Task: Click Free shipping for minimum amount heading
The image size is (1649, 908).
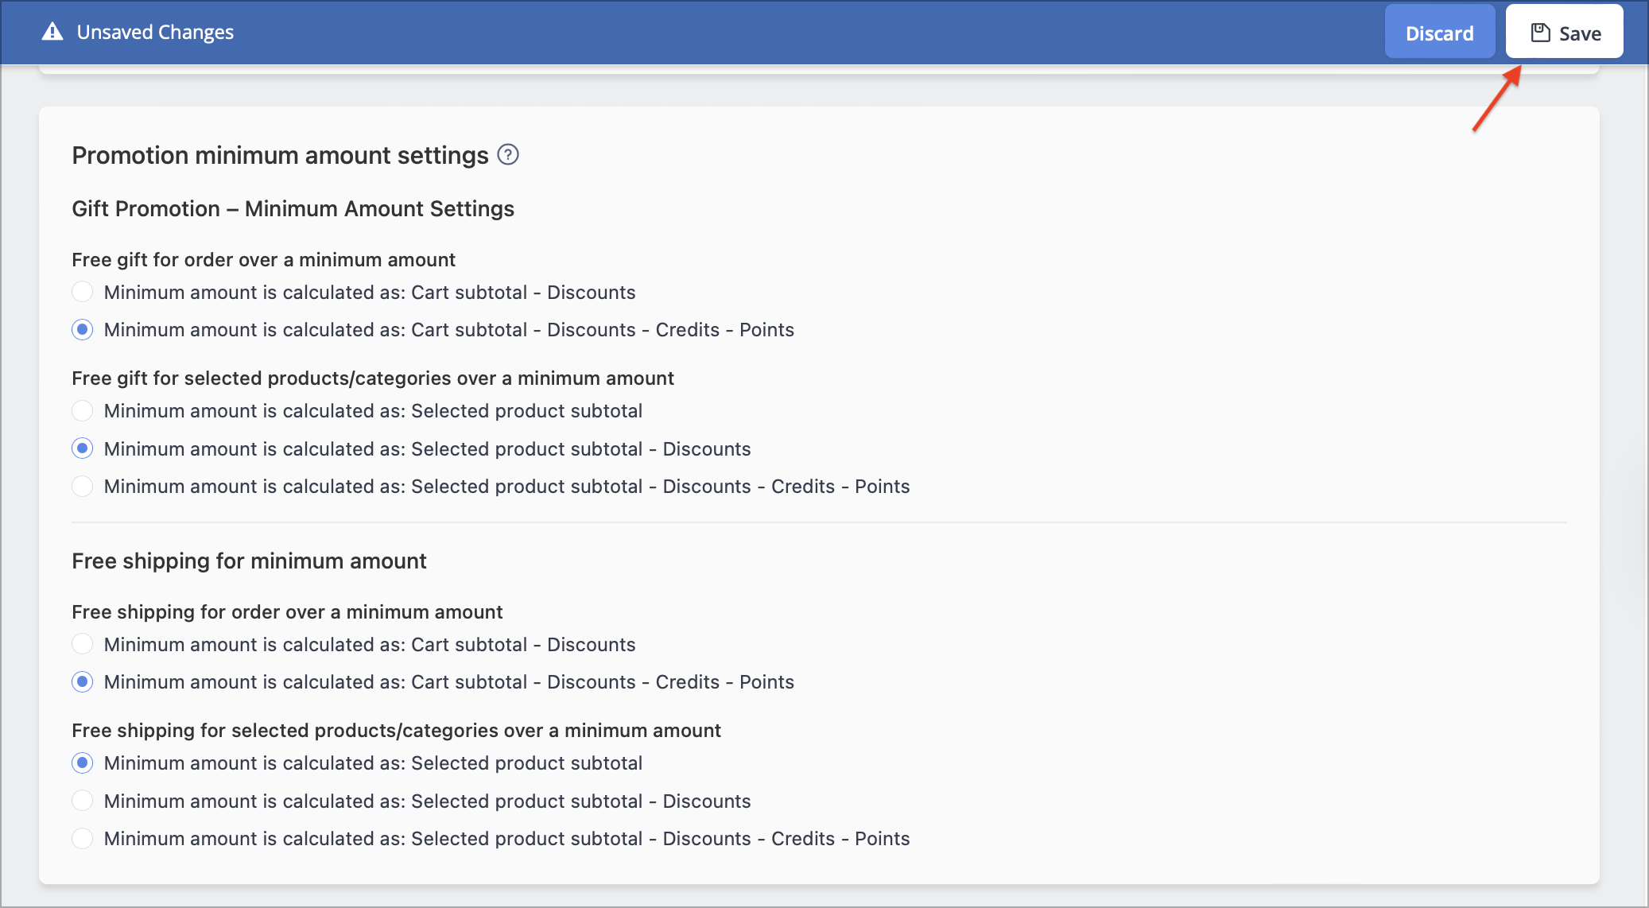Action: [249, 561]
